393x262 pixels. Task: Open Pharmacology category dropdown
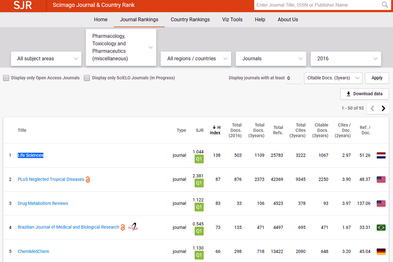(121, 48)
